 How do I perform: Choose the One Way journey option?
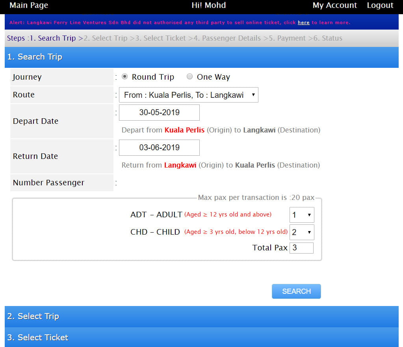coord(189,77)
